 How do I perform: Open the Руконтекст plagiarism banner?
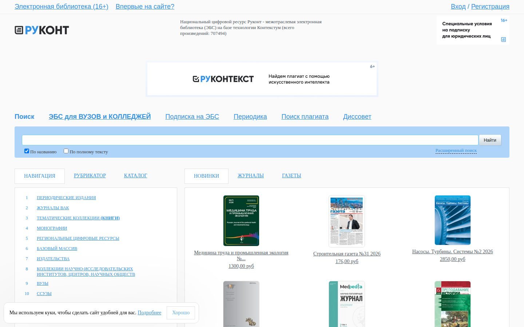pos(262,79)
